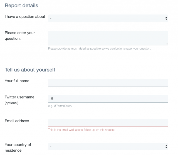Click inside the question text area
This screenshot has width=178, height=155.
108,38
